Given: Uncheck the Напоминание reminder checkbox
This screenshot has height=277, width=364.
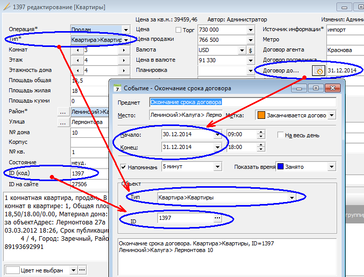Looking at the screenshot, I should click(x=123, y=167).
